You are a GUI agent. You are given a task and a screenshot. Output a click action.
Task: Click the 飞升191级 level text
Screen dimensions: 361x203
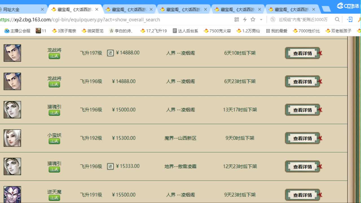pyautogui.click(x=91, y=195)
